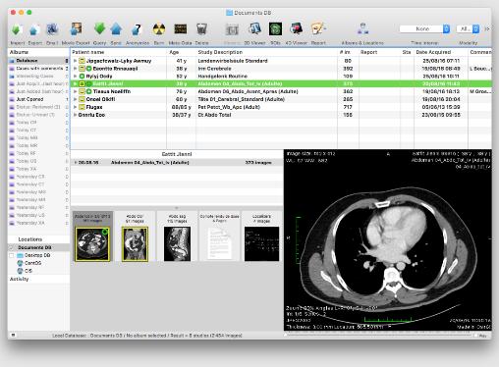Select the Interesting Cases album
The width and height of the screenshot is (499, 367).
[x=38, y=77]
